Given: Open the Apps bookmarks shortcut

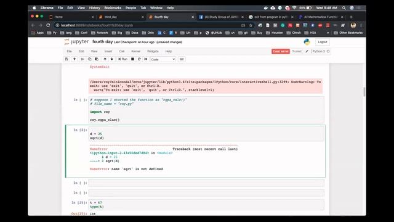Looking at the screenshot, I should click(x=38, y=33).
